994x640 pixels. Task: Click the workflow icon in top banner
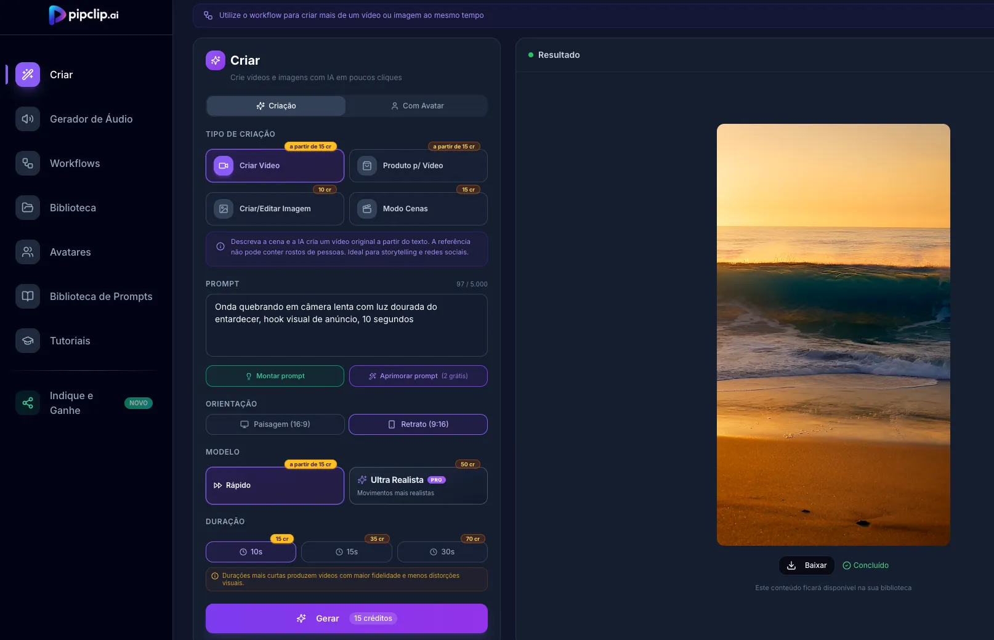point(208,15)
